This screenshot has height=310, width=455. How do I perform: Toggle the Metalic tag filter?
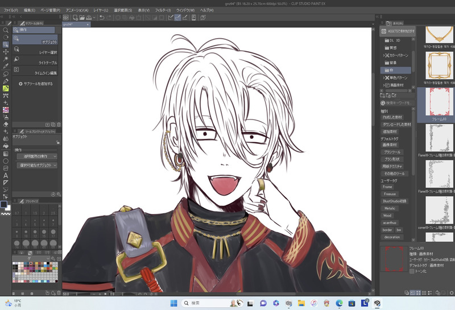tap(390, 208)
